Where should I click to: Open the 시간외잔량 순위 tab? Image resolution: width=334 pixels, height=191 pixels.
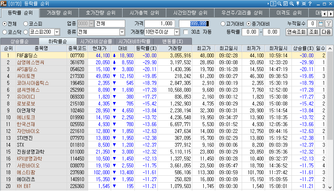(190, 13)
